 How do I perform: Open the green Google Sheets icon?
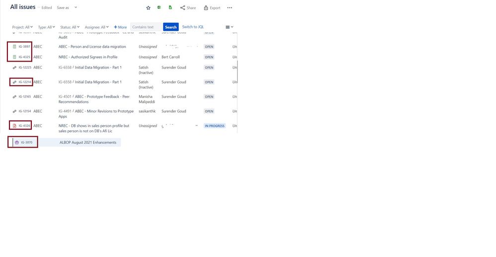[170, 7]
